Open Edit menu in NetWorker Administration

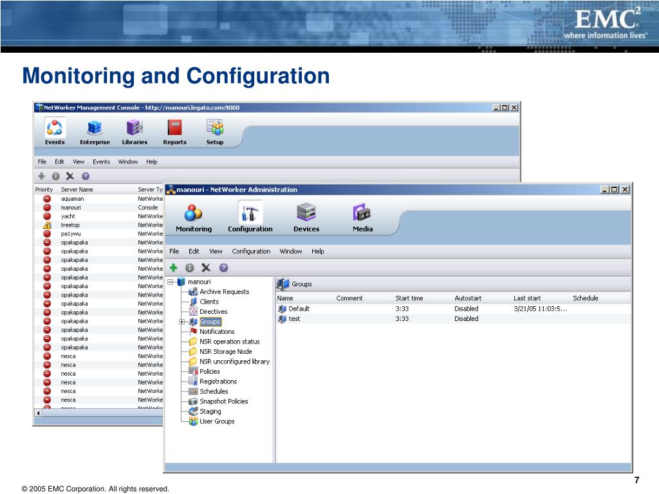[194, 252]
